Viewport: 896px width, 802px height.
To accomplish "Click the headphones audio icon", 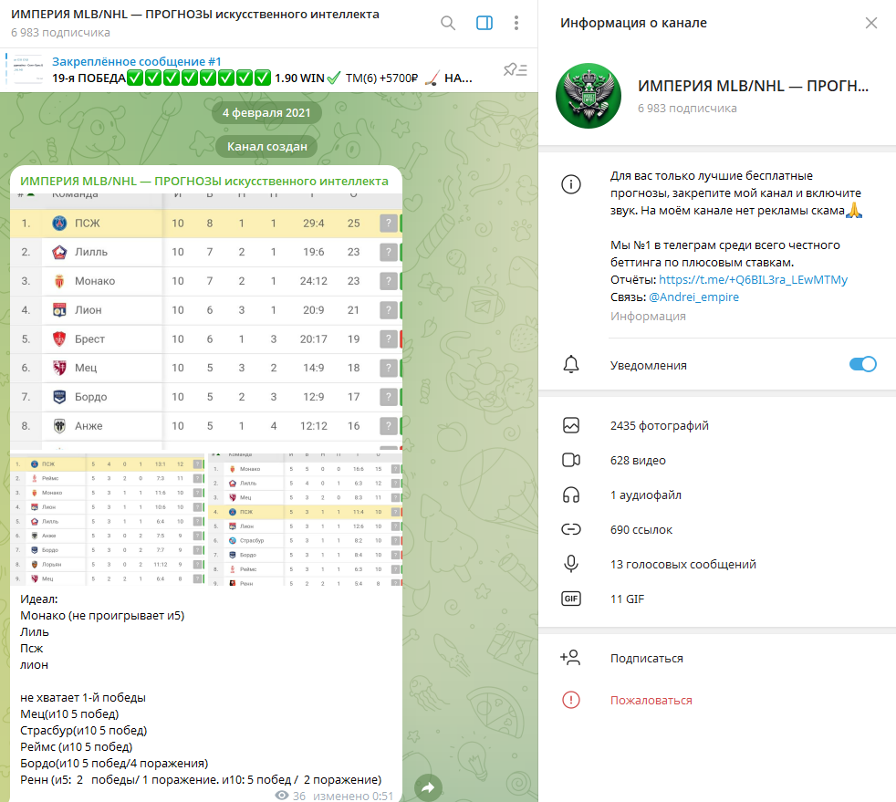I will pos(571,495).
